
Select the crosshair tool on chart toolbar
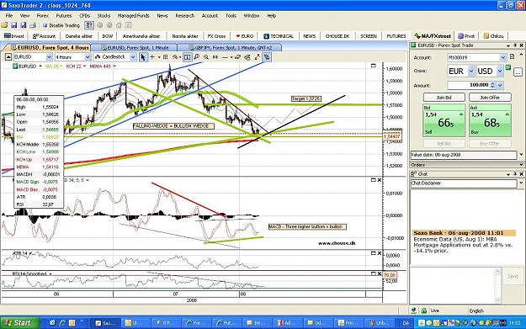pos(152,57)
